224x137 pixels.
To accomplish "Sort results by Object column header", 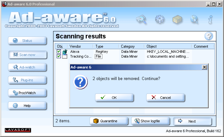I will click(x=168, y=46).
